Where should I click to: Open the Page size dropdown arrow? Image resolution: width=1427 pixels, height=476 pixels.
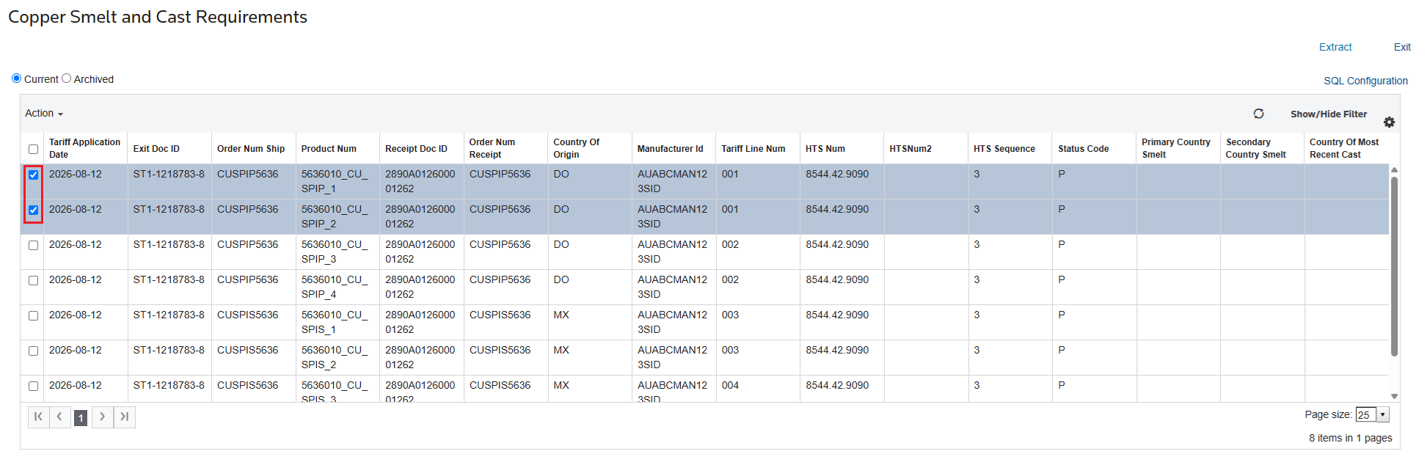click(x=1383, y=414)
